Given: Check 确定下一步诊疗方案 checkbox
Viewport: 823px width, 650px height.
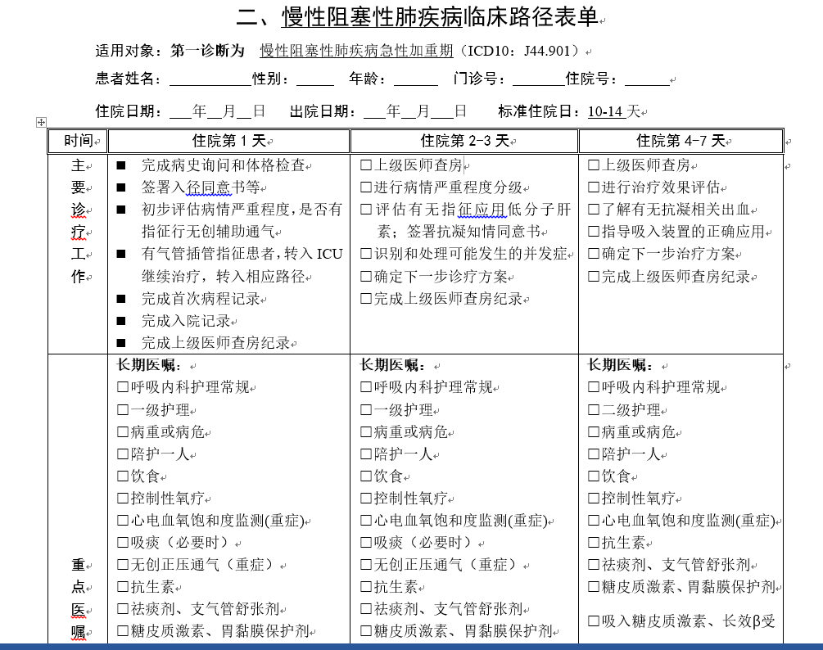Looking at the screenshot, I should (366, 276).
